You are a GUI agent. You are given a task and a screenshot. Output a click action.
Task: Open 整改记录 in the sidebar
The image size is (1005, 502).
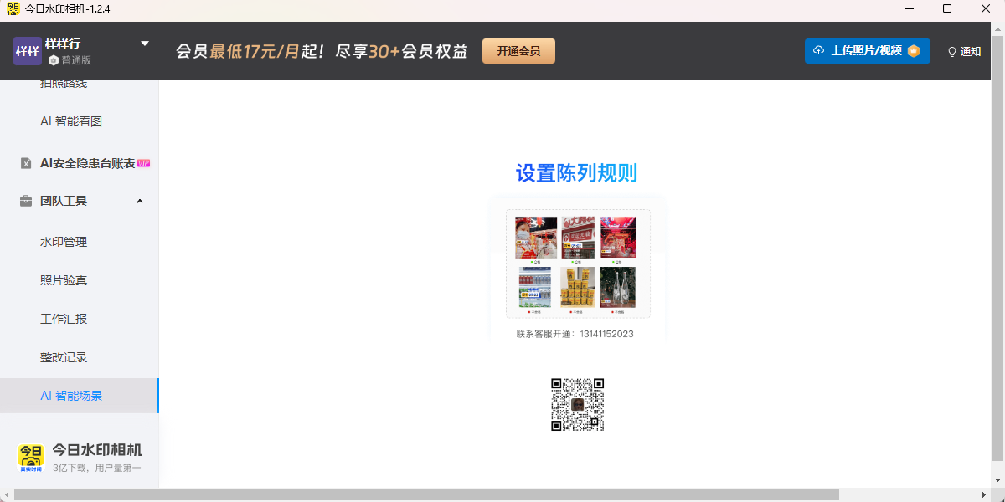tap(64, 357)
